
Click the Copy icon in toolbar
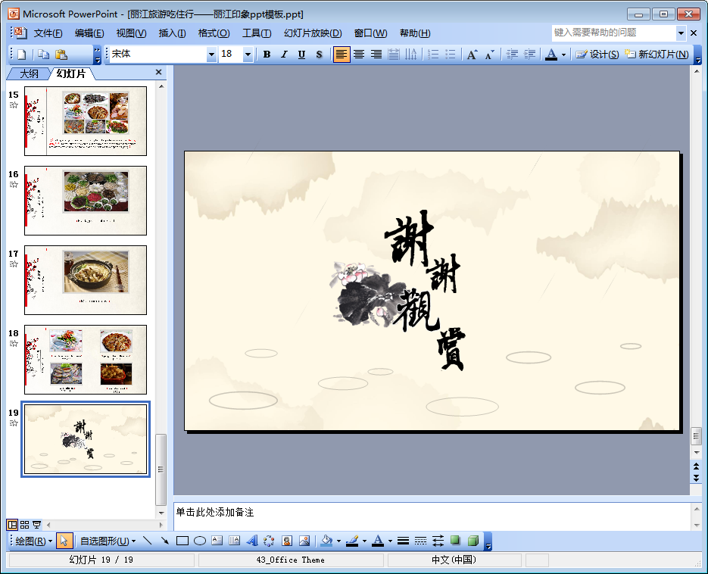(43, 55)
